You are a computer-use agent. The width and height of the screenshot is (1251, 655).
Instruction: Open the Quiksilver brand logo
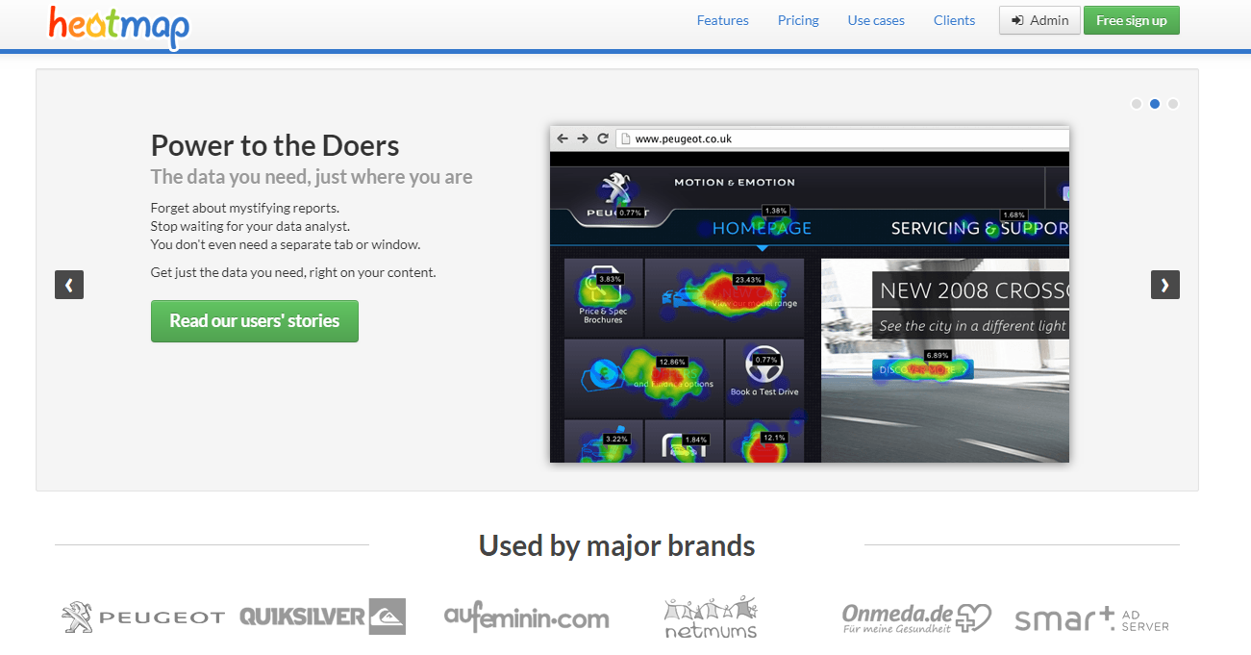tap(322, 617)
